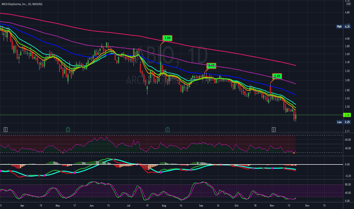
Task: Click the Jun label on time axis
Action: tap(92, 206)
